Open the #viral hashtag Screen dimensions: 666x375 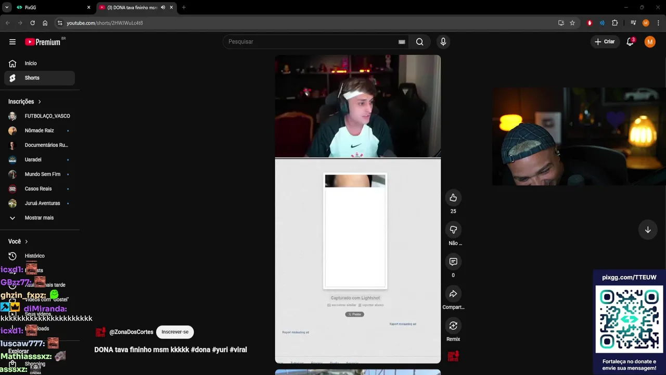[238, 349]
